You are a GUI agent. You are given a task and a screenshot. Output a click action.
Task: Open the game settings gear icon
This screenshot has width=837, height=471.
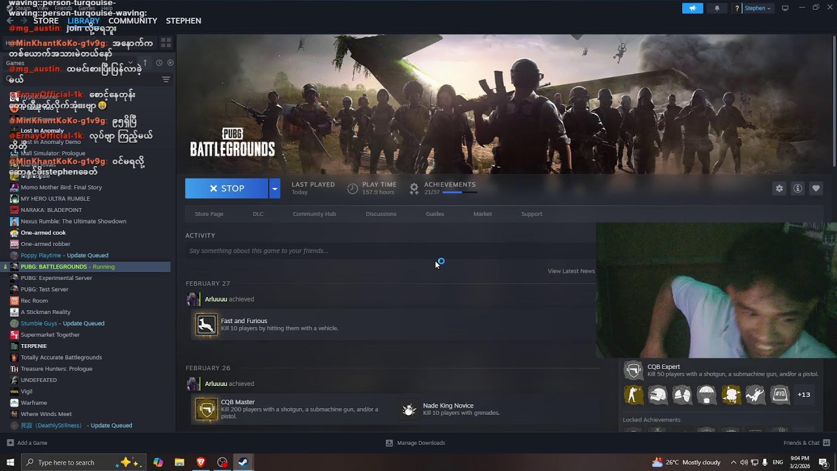[x=779, y=188]
